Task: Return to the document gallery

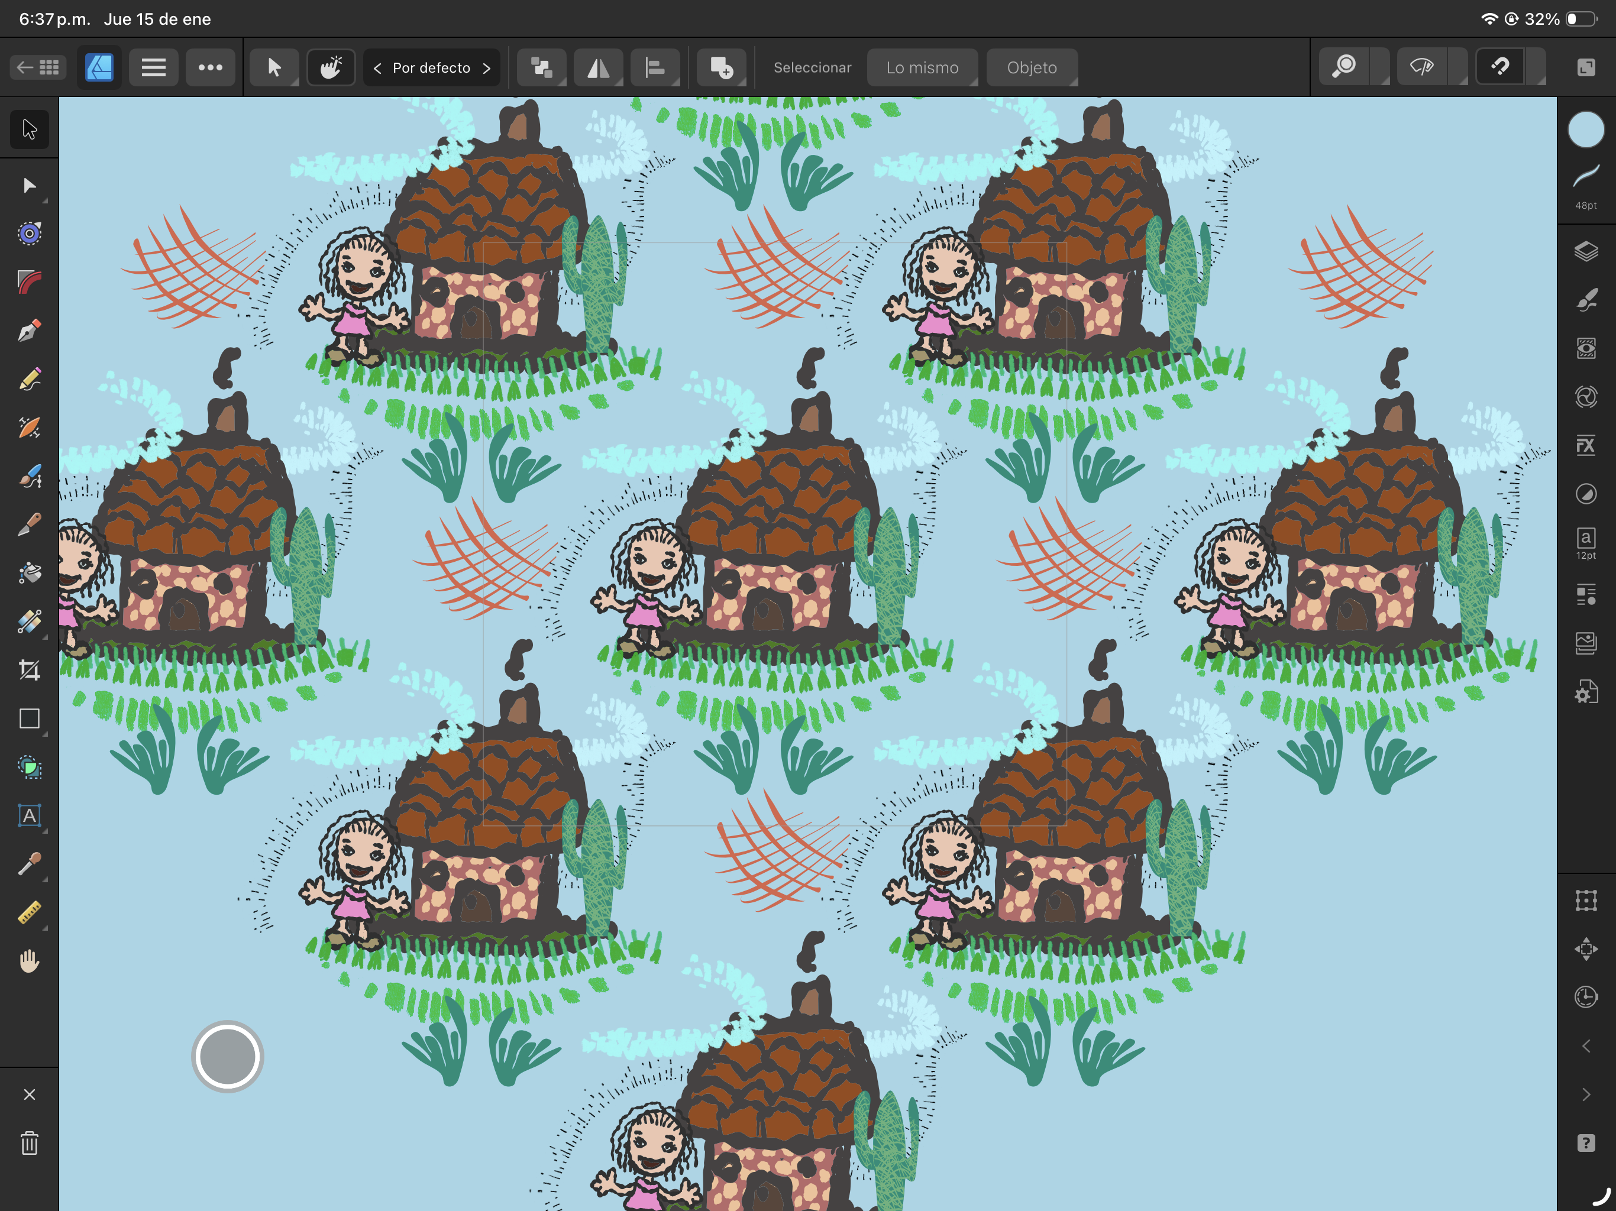Action: [x=38, y=68]
